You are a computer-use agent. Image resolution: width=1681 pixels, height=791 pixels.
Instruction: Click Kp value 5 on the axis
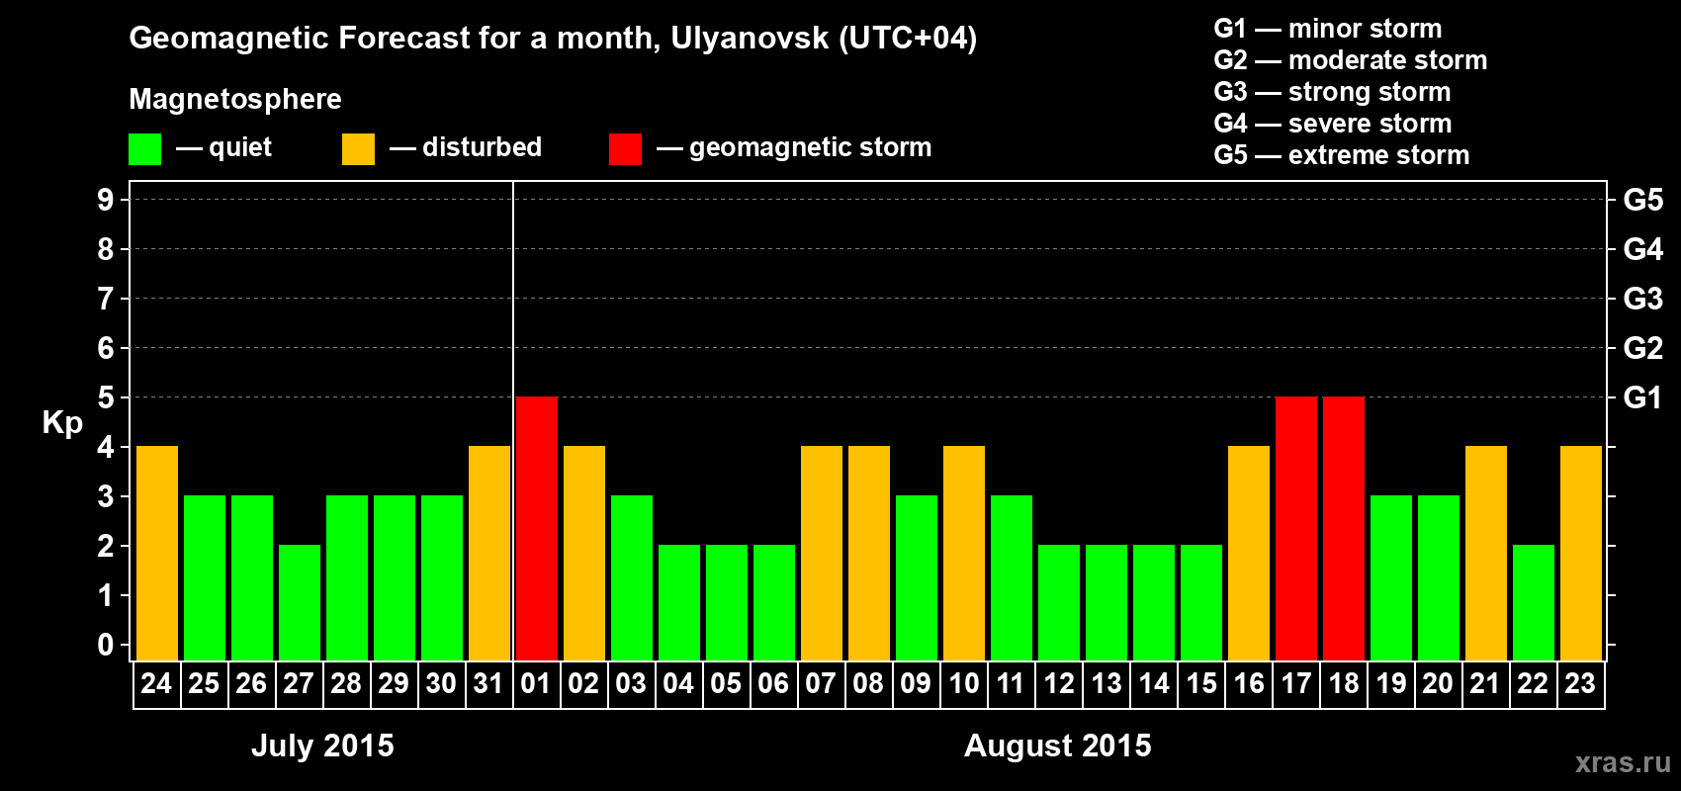pos(106,397)
